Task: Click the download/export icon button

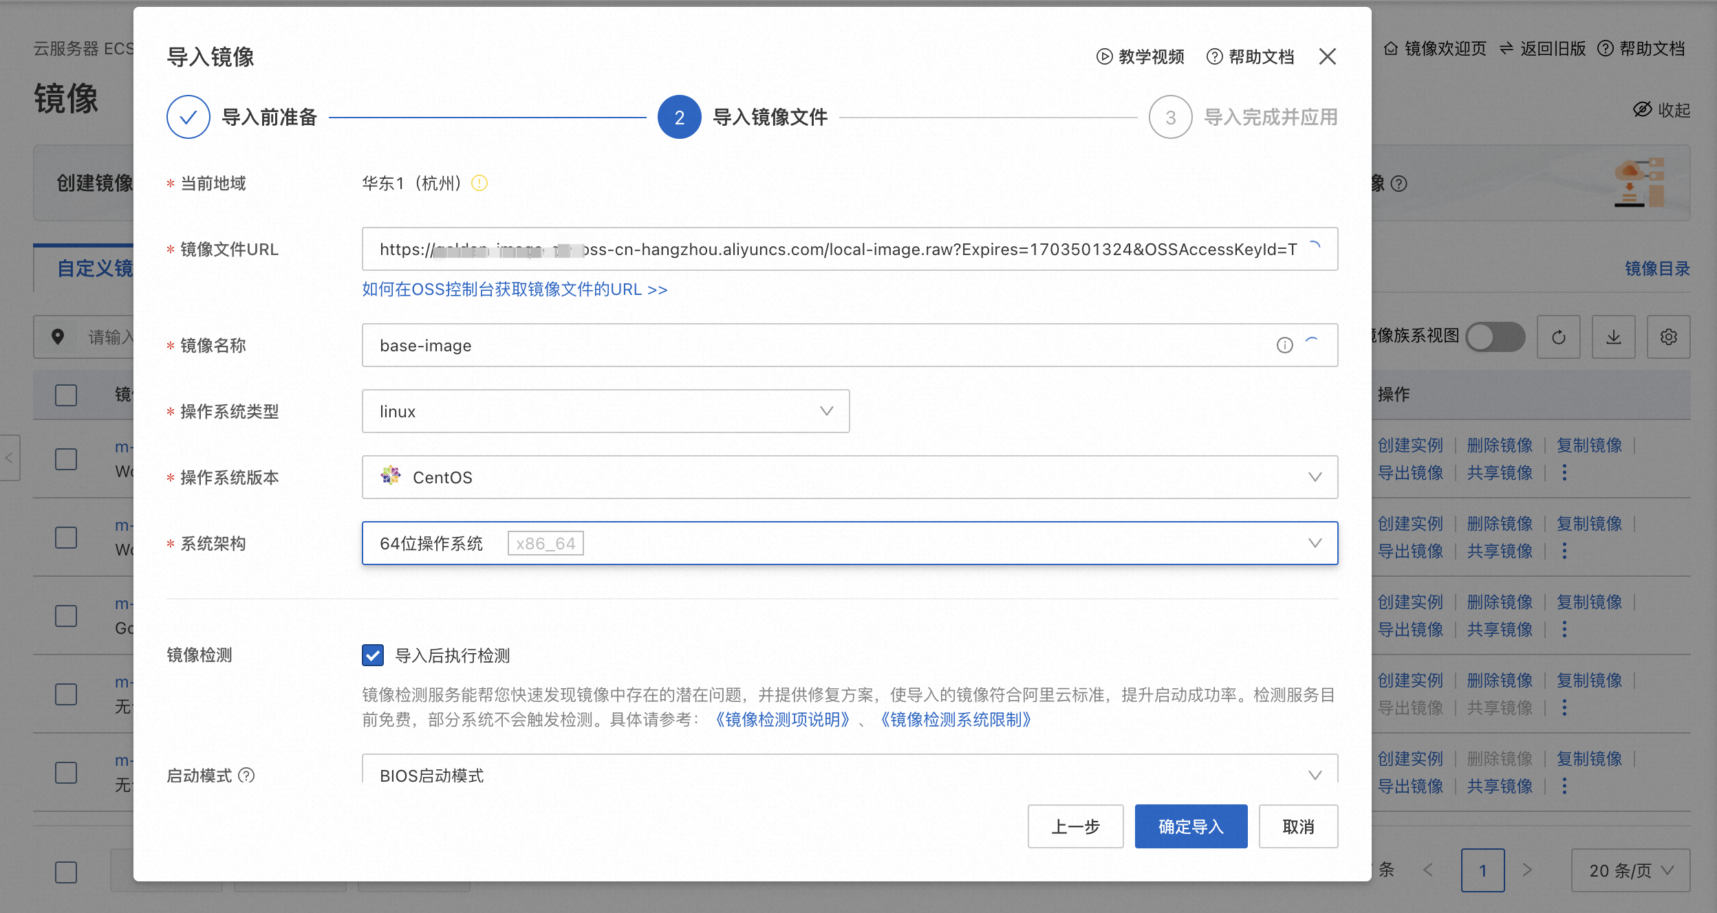Action: coord(1613,337)
